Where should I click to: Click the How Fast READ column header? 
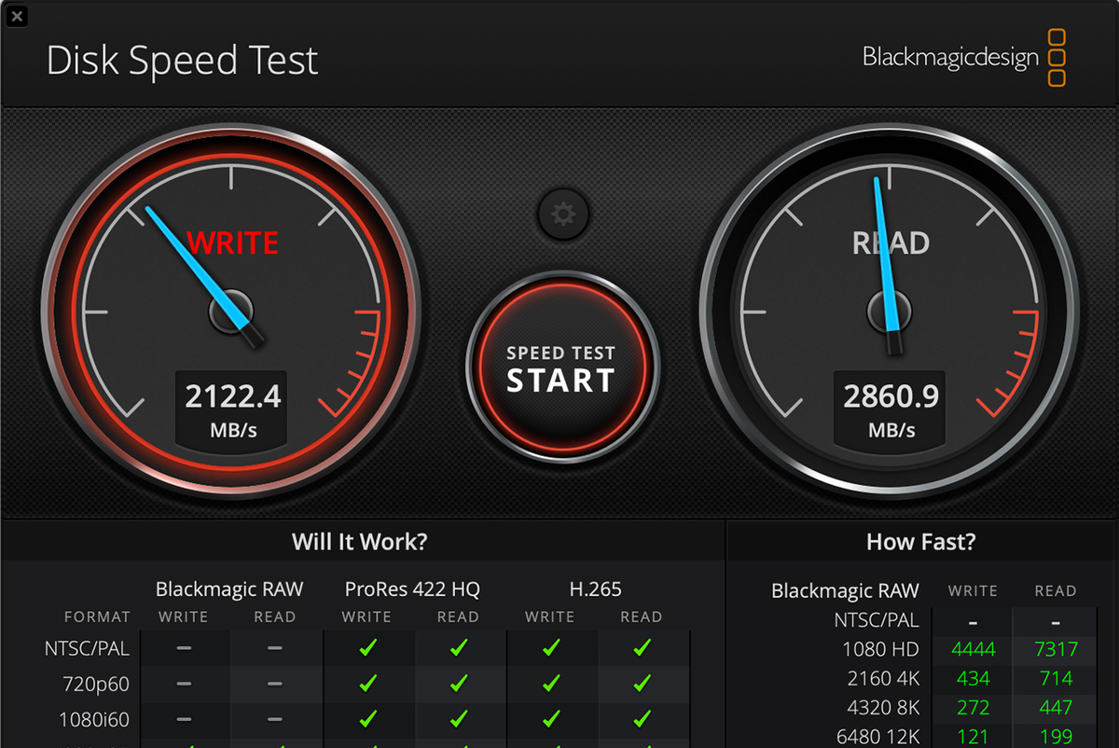[1056, 590]
